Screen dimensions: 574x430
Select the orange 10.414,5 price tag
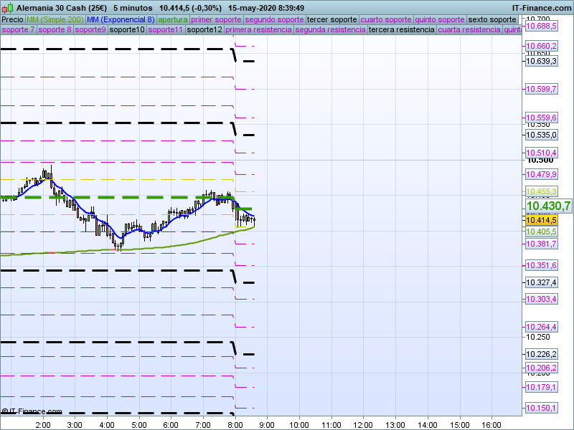point(541,221)
